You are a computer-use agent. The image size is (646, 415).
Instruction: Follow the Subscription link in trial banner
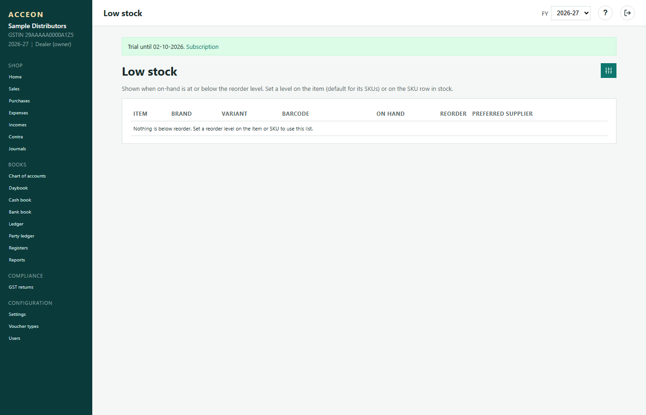pyautogui.click(x=202, y=47)
